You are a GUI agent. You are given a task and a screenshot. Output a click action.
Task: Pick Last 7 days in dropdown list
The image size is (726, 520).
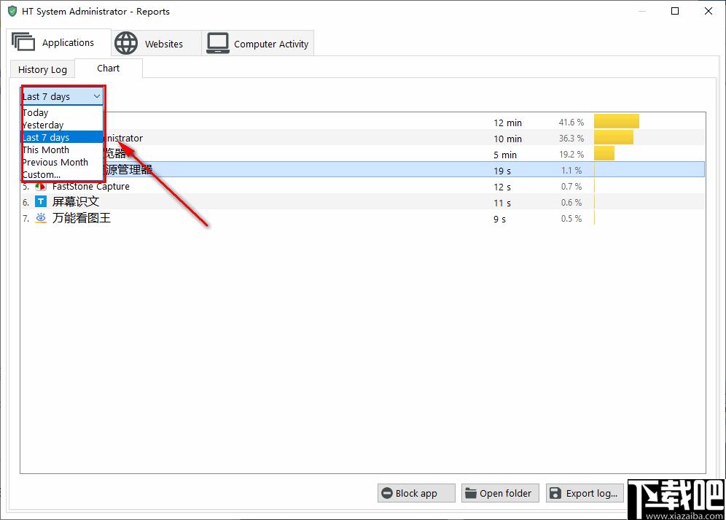coord(62,137)
